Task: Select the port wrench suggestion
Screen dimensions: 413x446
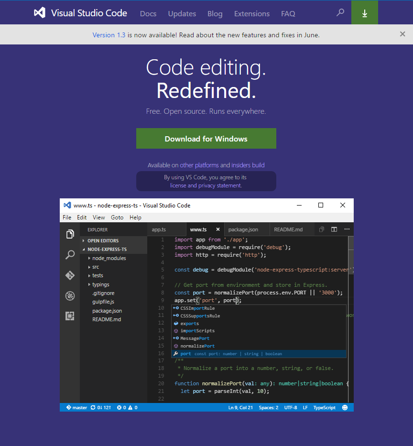Action: click(x=259, y=354)
